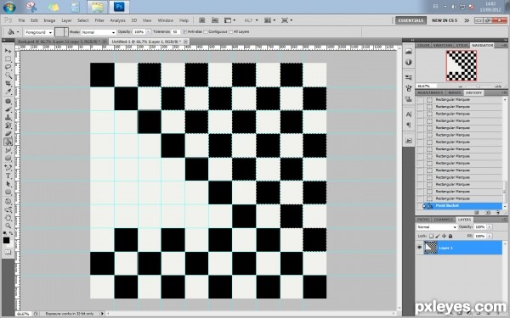
Task: Toggle Anti-alias checkbox
Action: (x=184, y=32)
